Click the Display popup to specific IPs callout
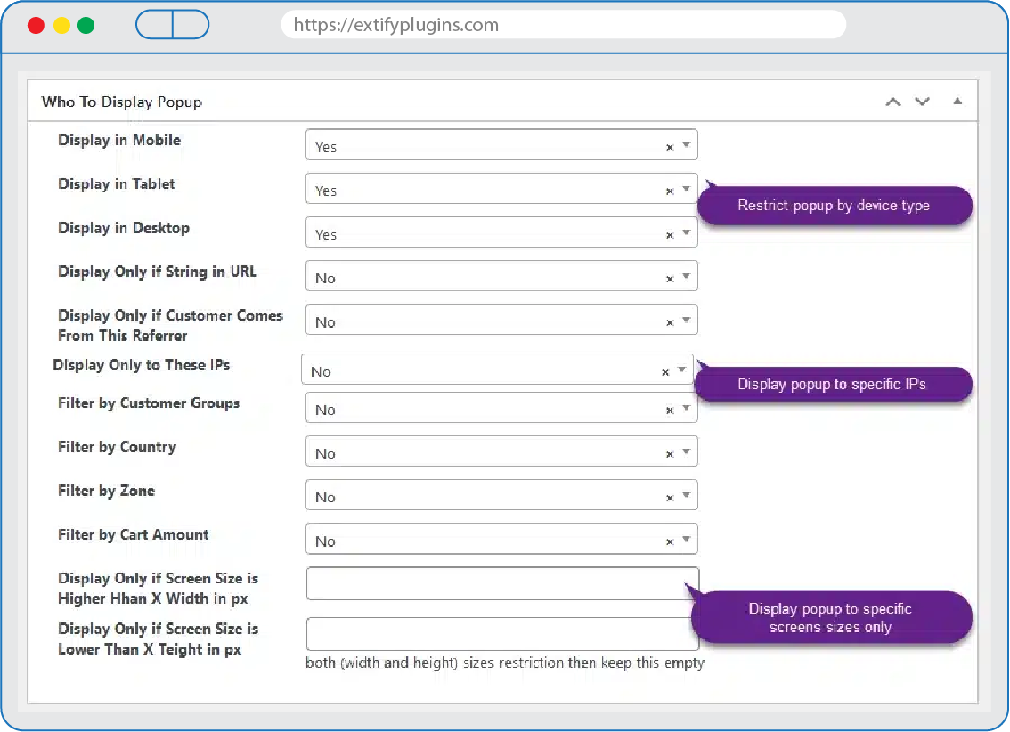The image size is (1010, 732). pos(832,385)
